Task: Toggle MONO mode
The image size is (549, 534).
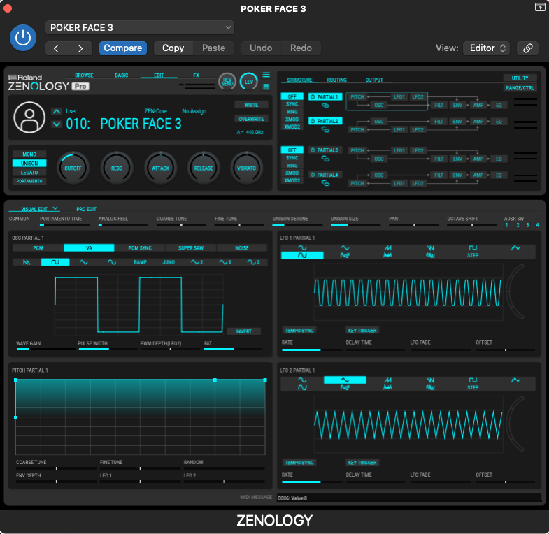Action: [29, 154]
